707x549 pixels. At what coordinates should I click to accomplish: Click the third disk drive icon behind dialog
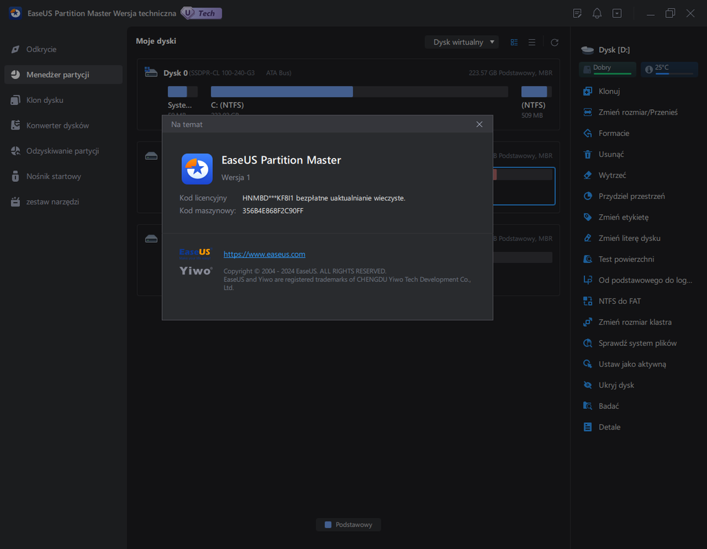click(151, 239)
